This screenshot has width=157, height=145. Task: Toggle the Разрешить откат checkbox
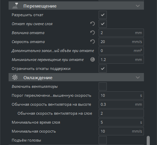click(103, 15)
